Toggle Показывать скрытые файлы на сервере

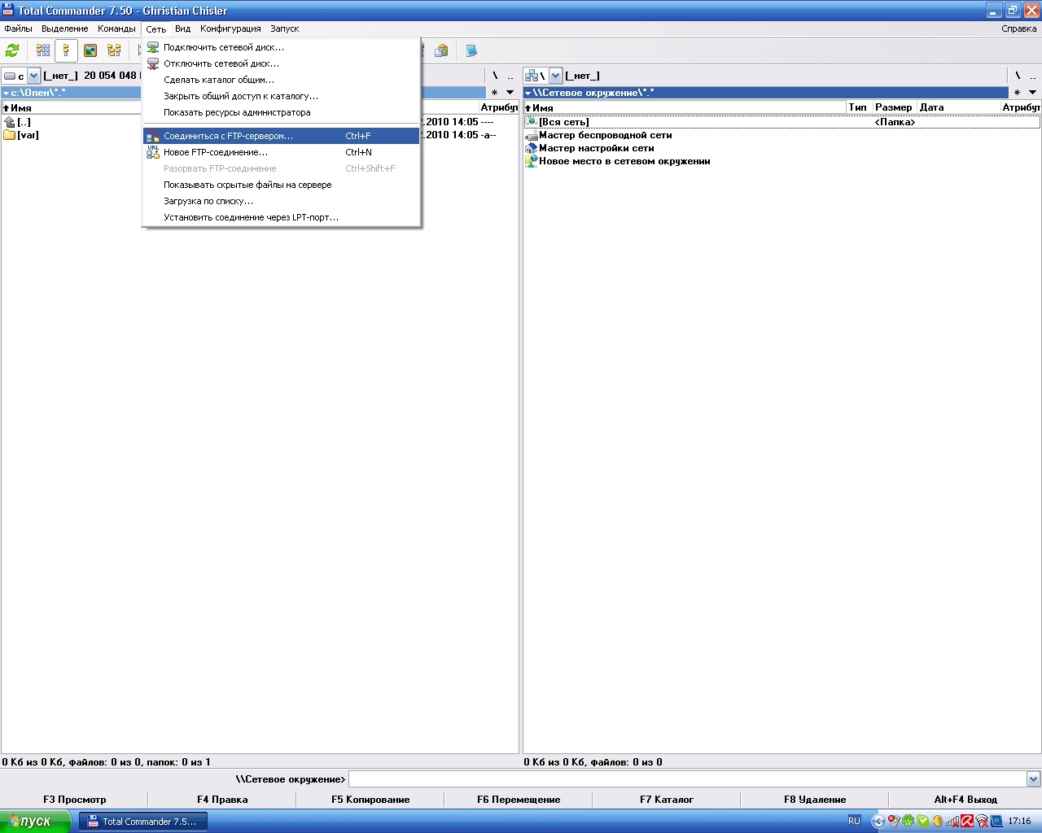(x=282, y=185)
